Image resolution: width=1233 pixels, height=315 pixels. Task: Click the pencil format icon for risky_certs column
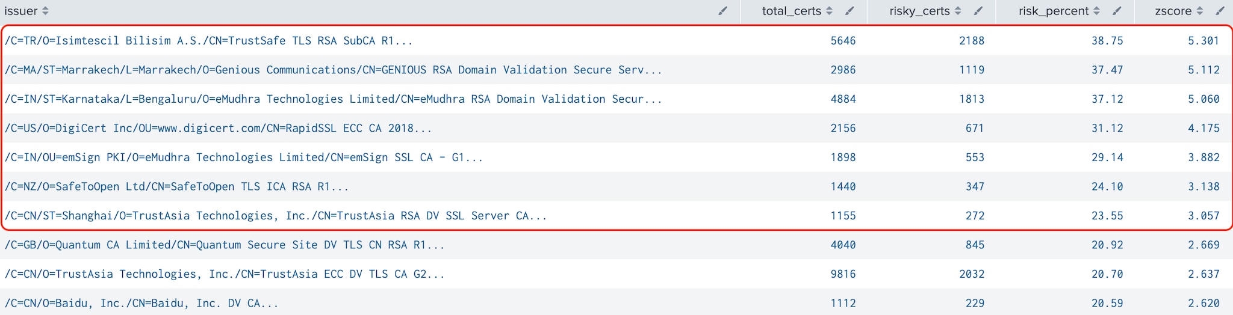click(978, 11)
